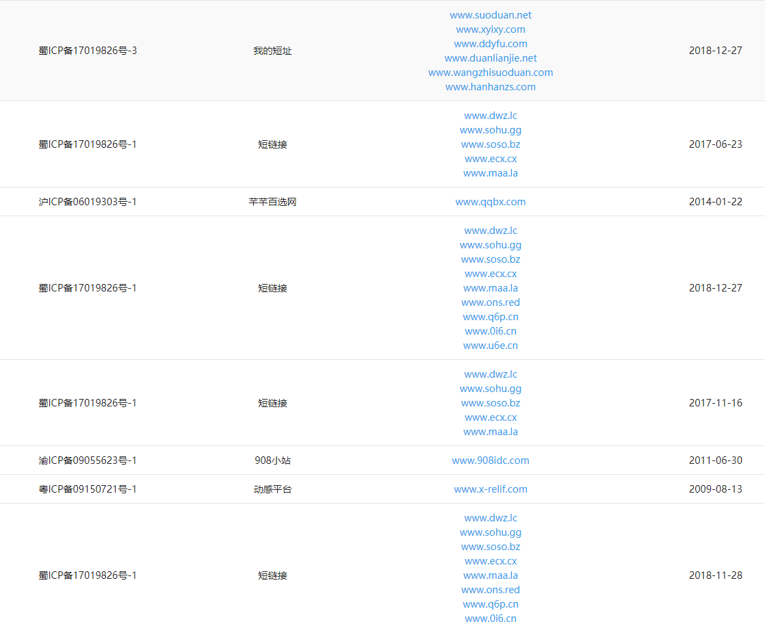Image resolution: width=765 pixels, height=624 pixels.
Task: Open the www.0i6.cn link
Action: pos(491,330)
